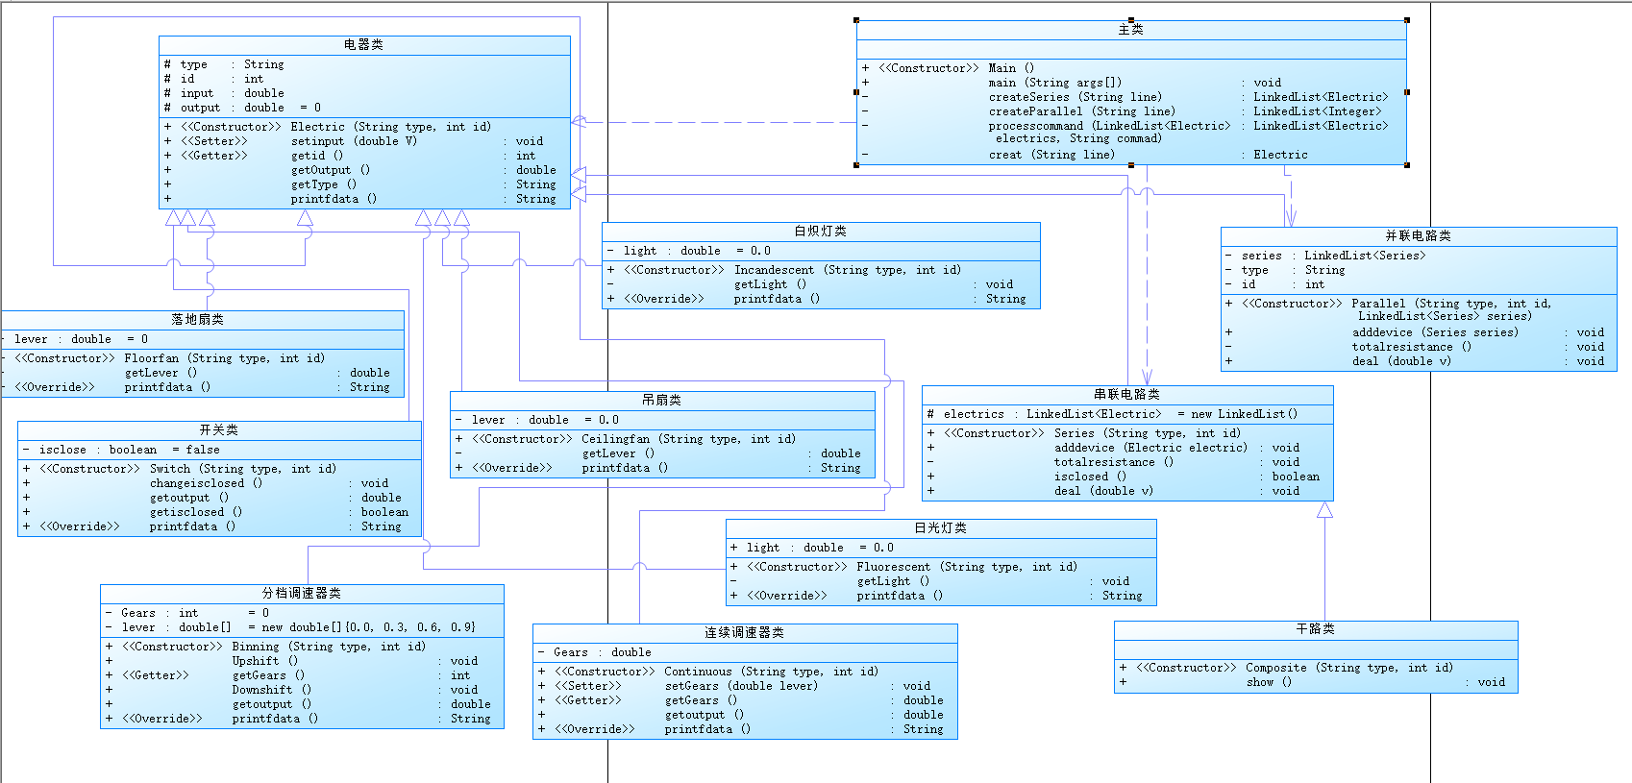Select the 吊扇类 class title
Image resolution: width=1632 pixels, height=783 pixels.
point(661,401)
